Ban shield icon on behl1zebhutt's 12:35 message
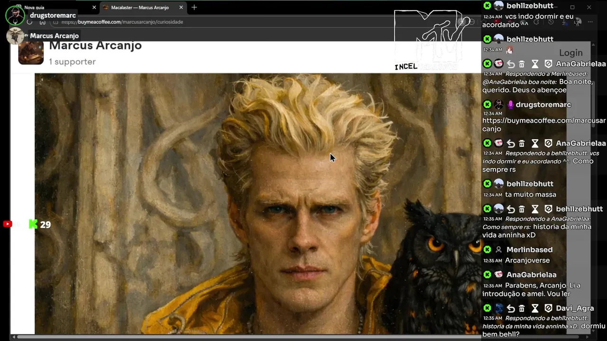The height and width of the screenshot is (341, 607). tap(548, 209)
